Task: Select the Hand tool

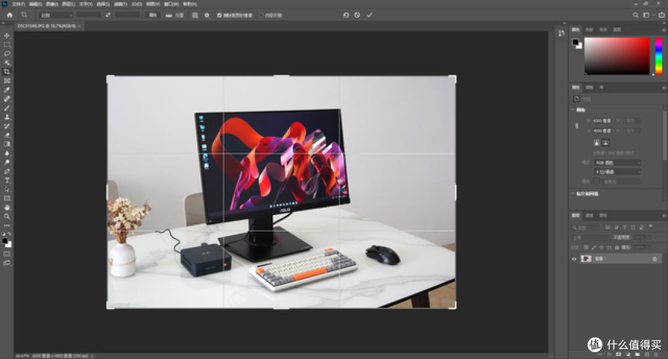Action: pyautogui.click(x=7, y=208)
